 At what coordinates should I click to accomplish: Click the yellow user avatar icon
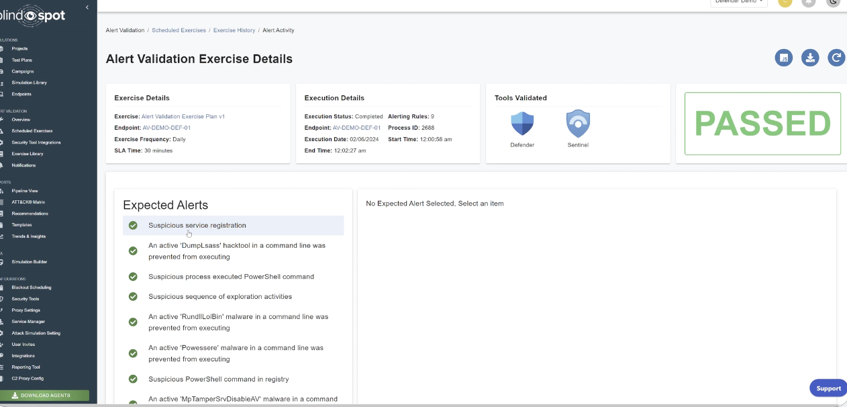[785, 2]
